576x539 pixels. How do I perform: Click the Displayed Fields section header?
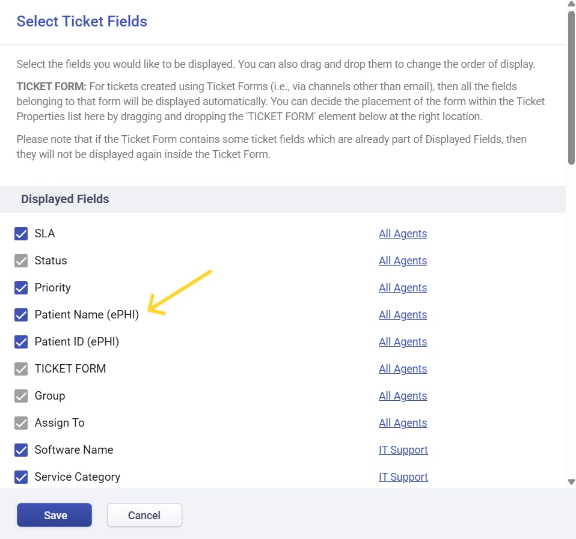pos(283,199)
